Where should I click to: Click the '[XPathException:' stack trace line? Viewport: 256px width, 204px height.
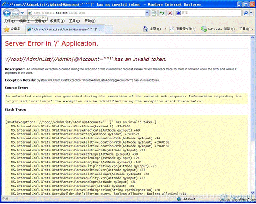[81, 122]
